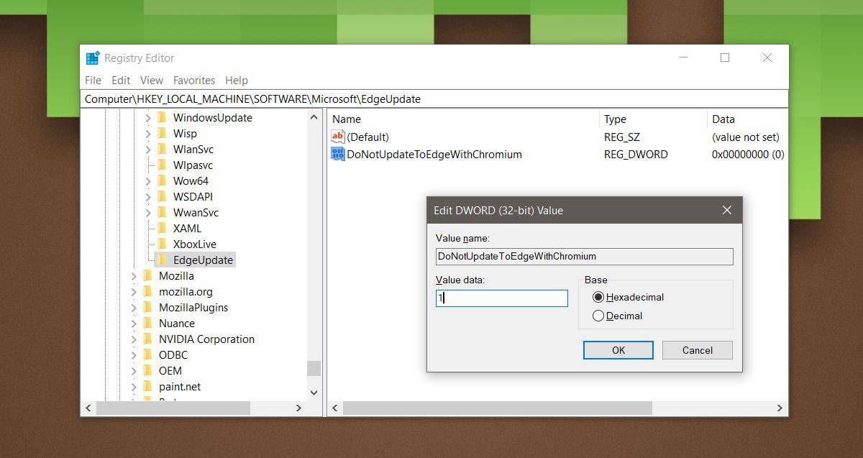Expand the Nuance key

(x=134, y=323)
